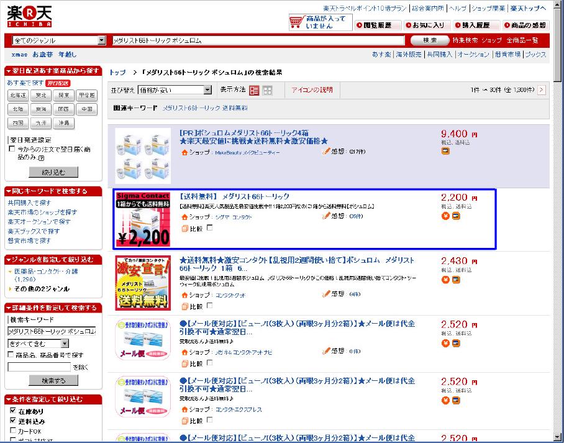564x443 pixels.
Task: Collapse 翌日配送あす楽商品から探す section
Action: (53, 71)
